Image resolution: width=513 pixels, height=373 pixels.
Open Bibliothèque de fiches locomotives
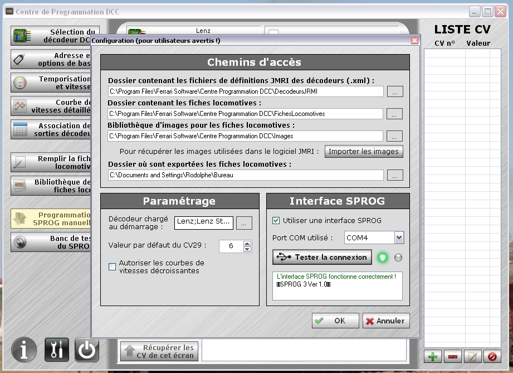point(51,186)
